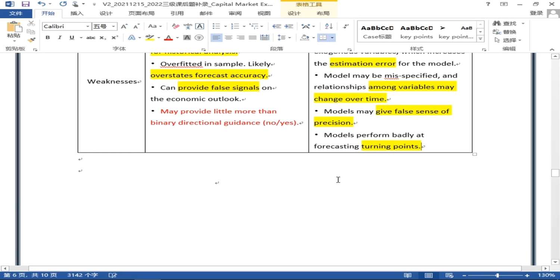This screenshot has width=560, height=280.
Task: Open the 插入 ribbon tab
Action: click(x=77, y=13)
